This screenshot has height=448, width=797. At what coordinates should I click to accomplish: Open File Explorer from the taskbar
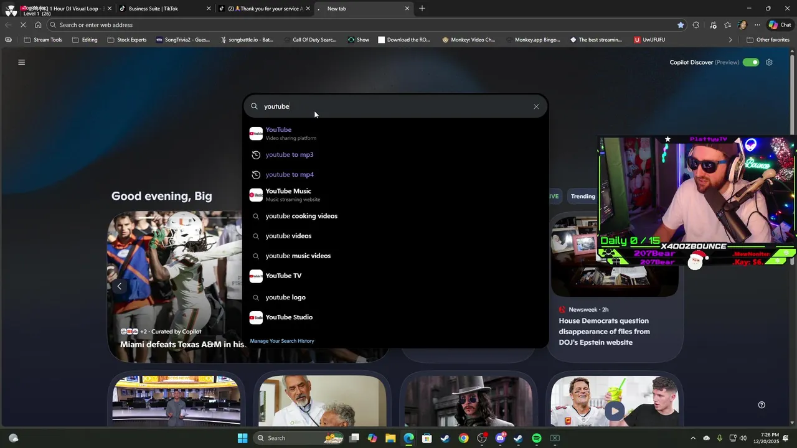[390, 438]
